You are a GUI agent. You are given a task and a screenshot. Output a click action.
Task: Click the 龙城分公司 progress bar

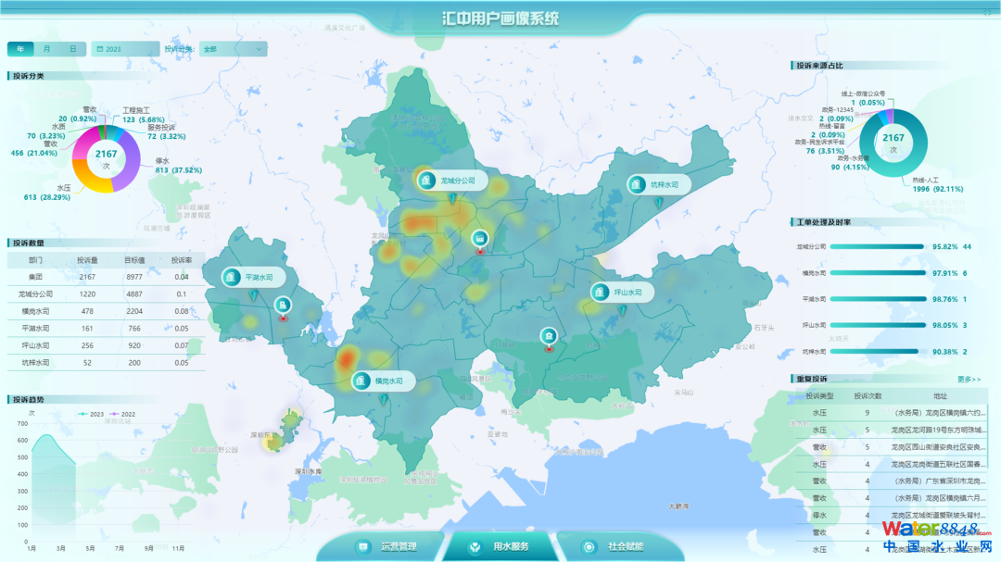[877, 247]
